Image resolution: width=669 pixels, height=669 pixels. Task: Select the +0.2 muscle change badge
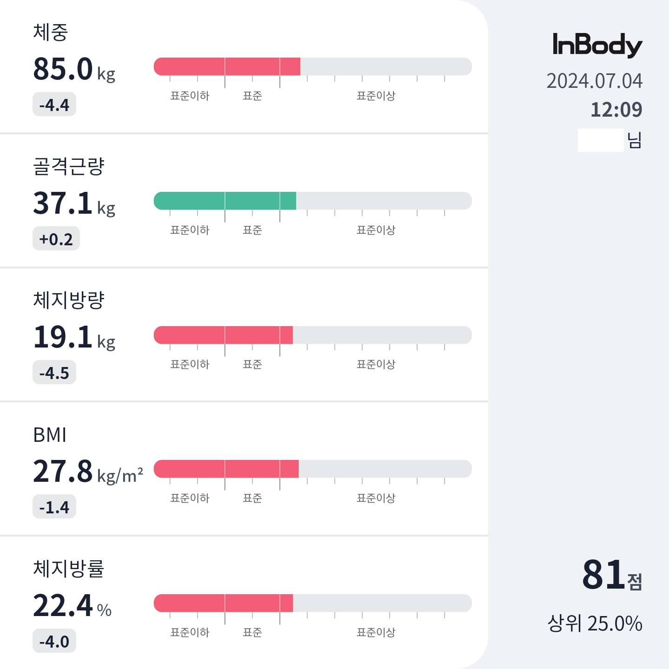56,239
